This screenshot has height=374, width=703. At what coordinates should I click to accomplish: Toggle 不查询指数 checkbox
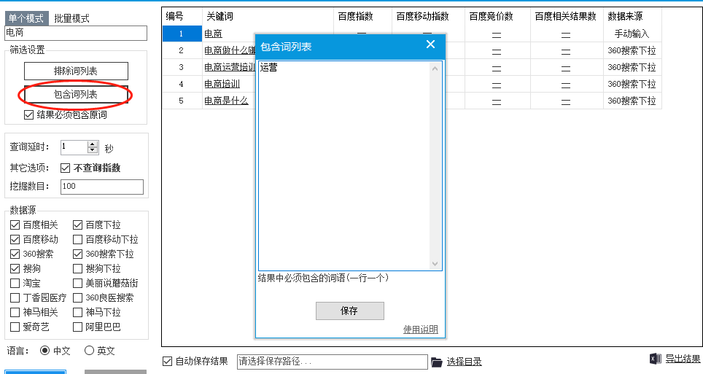click(x=65, y=168)
